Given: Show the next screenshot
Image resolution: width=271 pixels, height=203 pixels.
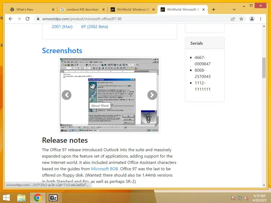Looking at the screenshot, I should pos(152,95).
